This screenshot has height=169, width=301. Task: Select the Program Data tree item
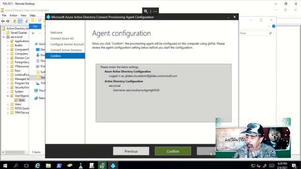click(x=22, y=83)
